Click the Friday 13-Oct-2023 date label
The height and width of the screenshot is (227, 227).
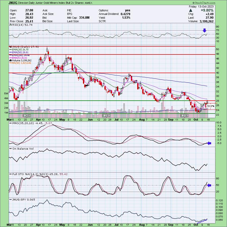201,7
